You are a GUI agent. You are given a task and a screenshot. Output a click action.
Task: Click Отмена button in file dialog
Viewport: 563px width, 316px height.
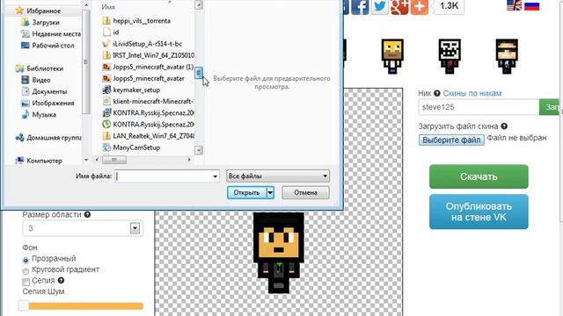(x=305, y=193)
